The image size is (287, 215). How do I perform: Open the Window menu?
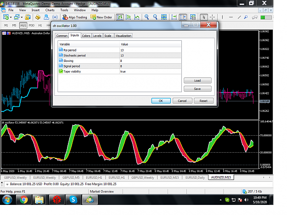point(80,10)
